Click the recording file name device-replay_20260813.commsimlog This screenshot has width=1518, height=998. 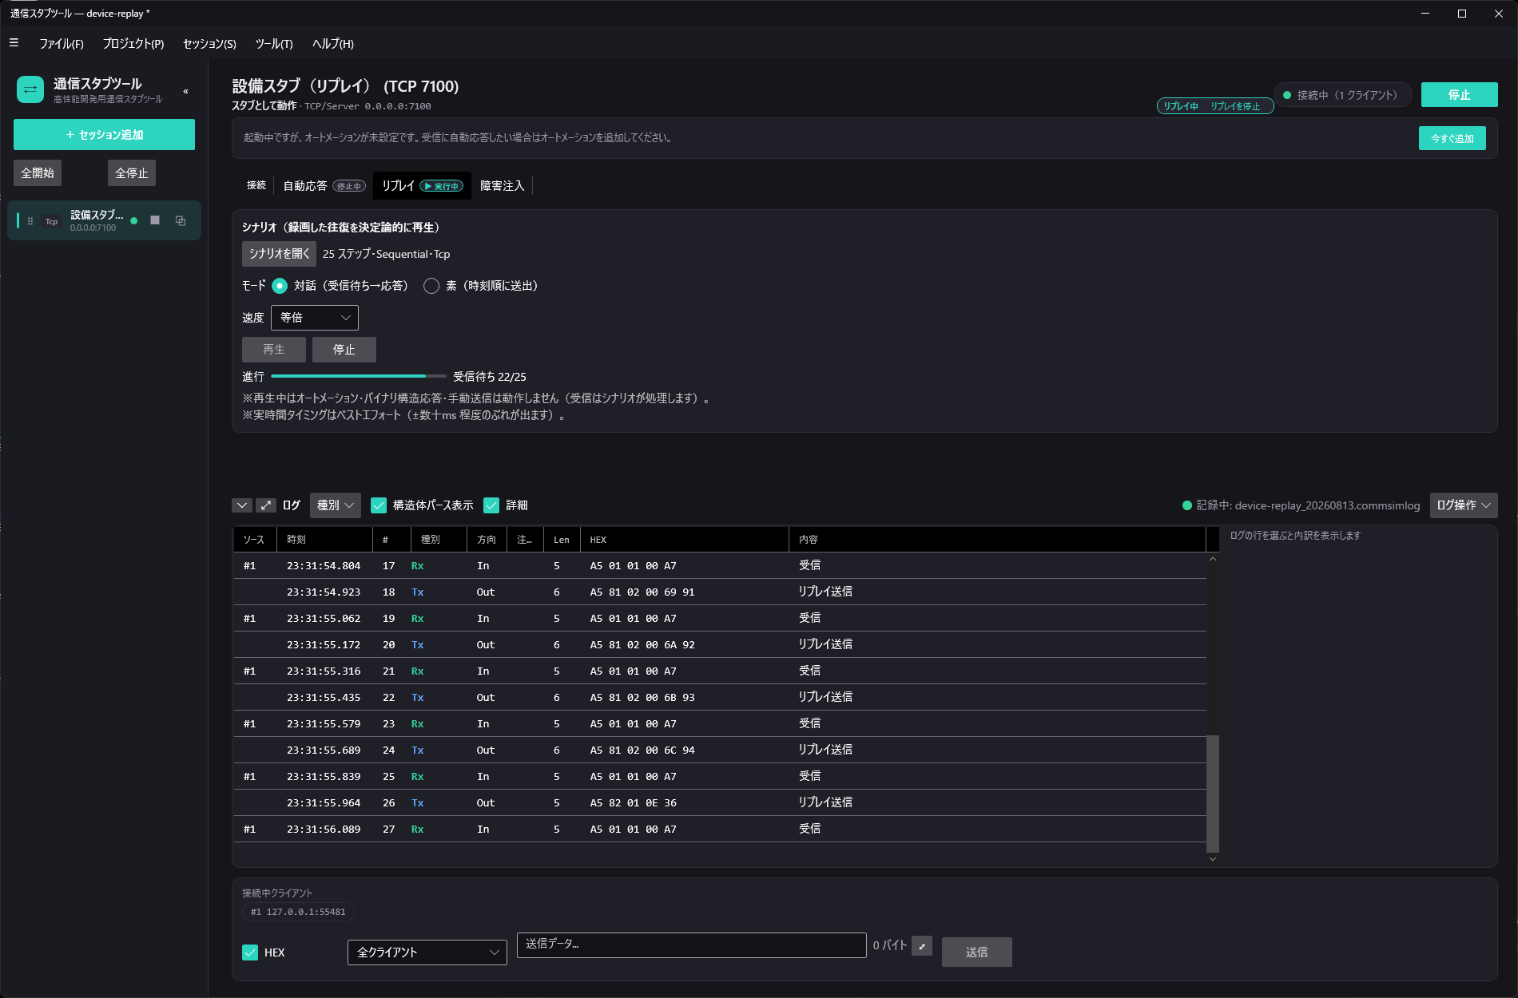(x=1327, y=505)
